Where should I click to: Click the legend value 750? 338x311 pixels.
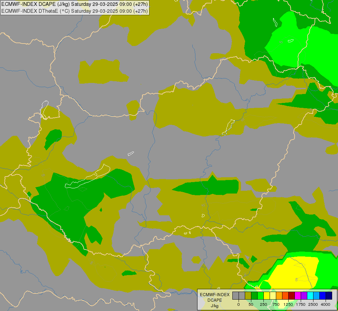pyautogui.click(x=276, y=304)
